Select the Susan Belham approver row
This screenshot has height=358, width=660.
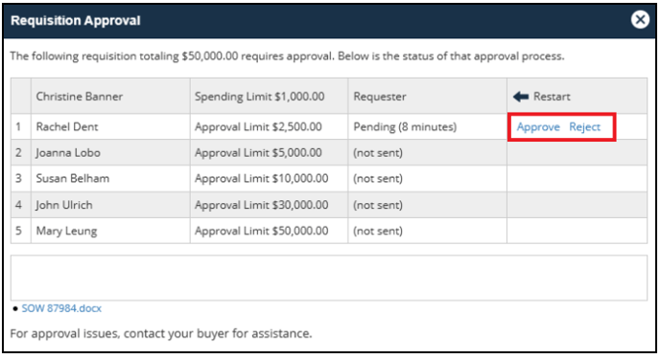(x=329, y=179)
